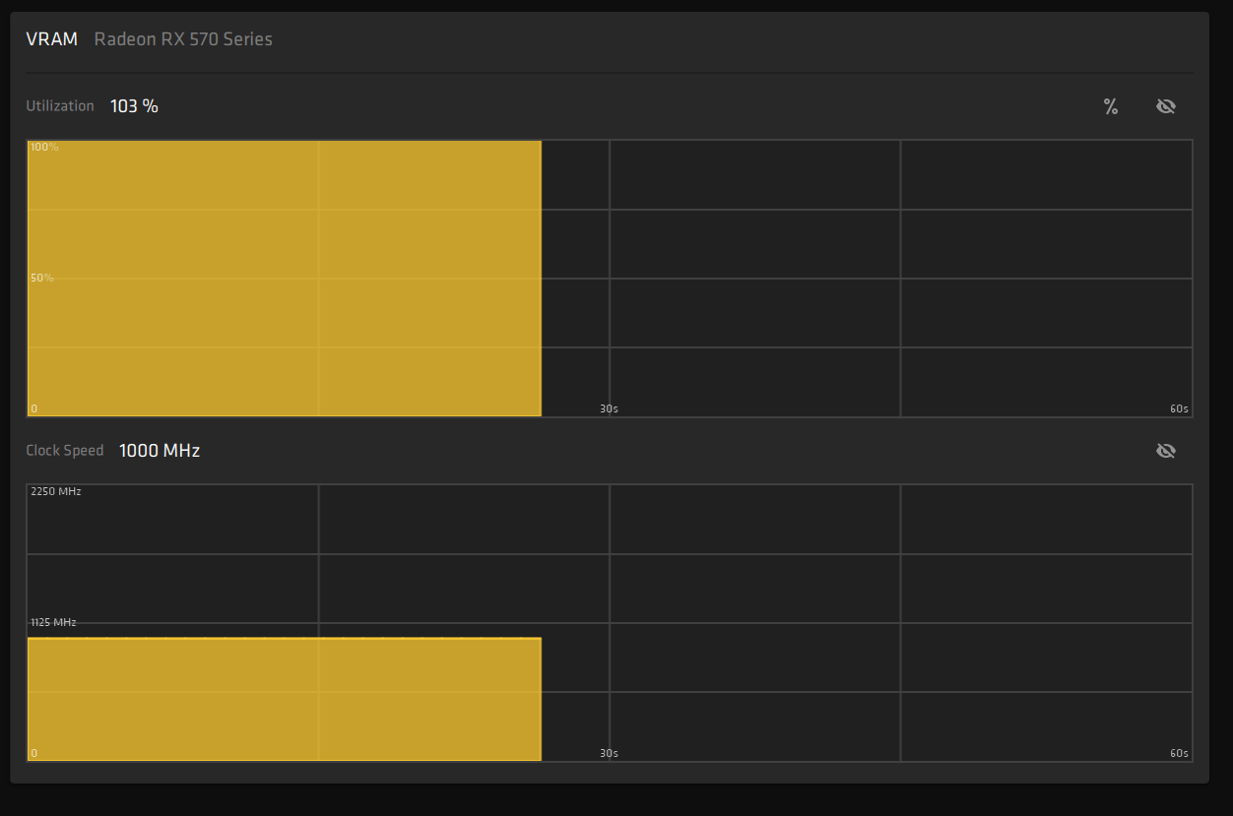Select the Radeon RX 570 Series label

[x=183, y=39]
